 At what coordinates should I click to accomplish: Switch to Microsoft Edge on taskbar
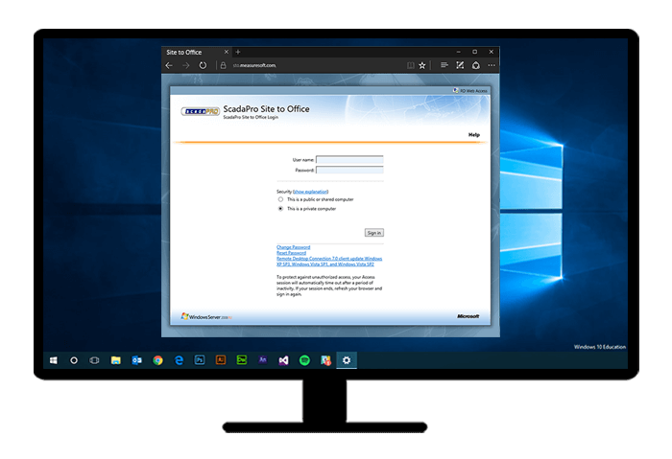[179, 360]
